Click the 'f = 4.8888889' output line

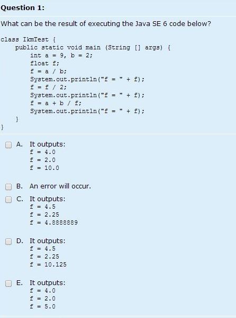click(x=54, y=222)
